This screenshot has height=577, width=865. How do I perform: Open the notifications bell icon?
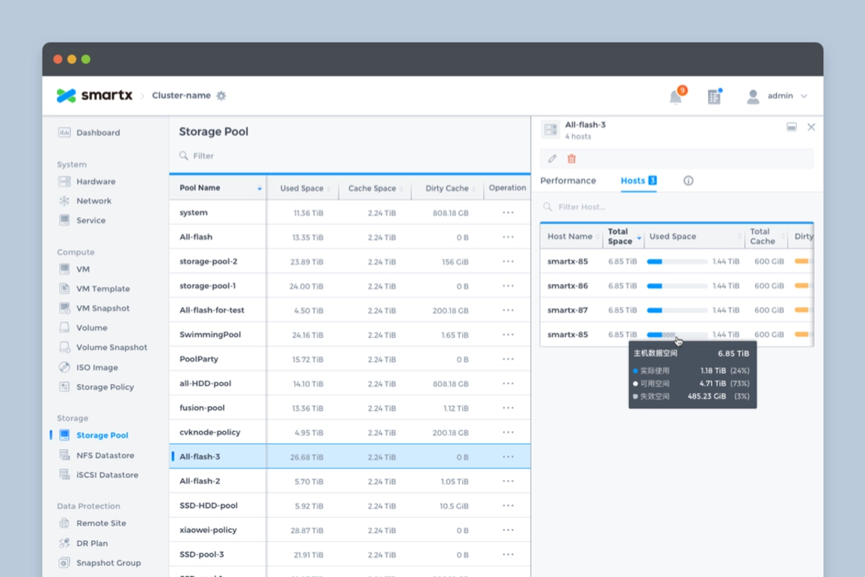(675, 96)
